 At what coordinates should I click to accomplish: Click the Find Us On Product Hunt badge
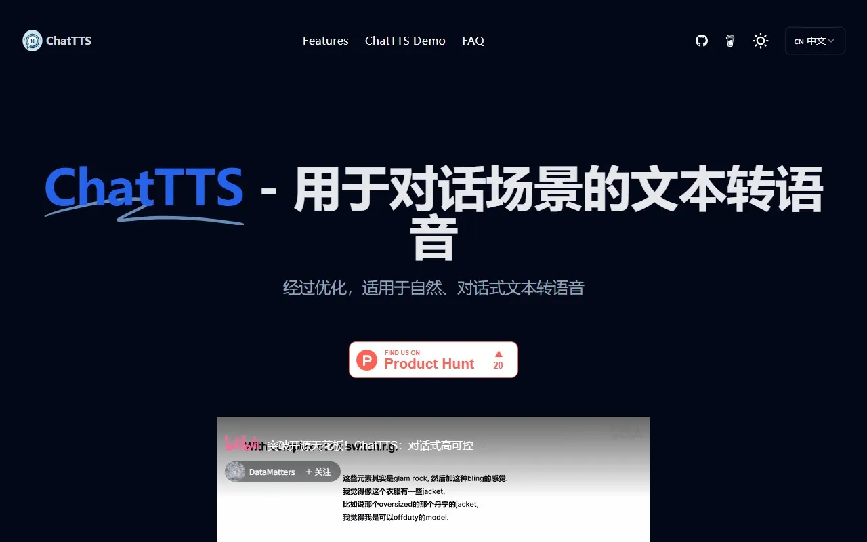pyautogui.click(x=433, y=360)
